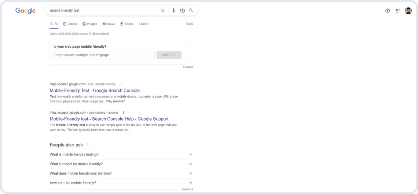
Task: Click the Google logo
Action: pos(25,11)
